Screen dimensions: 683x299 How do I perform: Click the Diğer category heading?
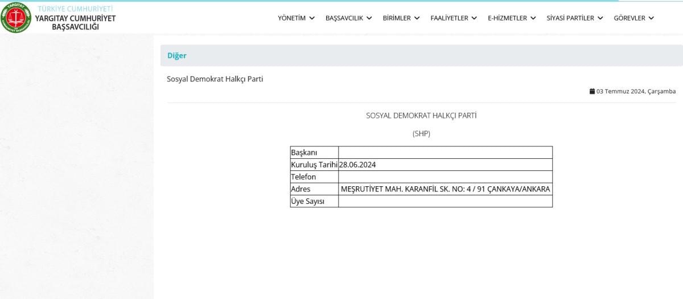[x=176, y=56]
